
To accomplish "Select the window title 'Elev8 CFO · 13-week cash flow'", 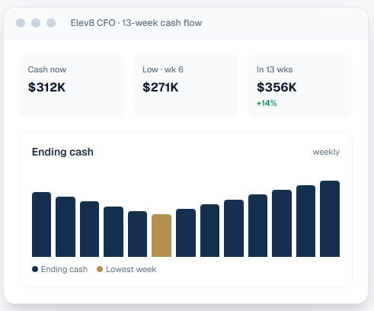I will 136,23.
